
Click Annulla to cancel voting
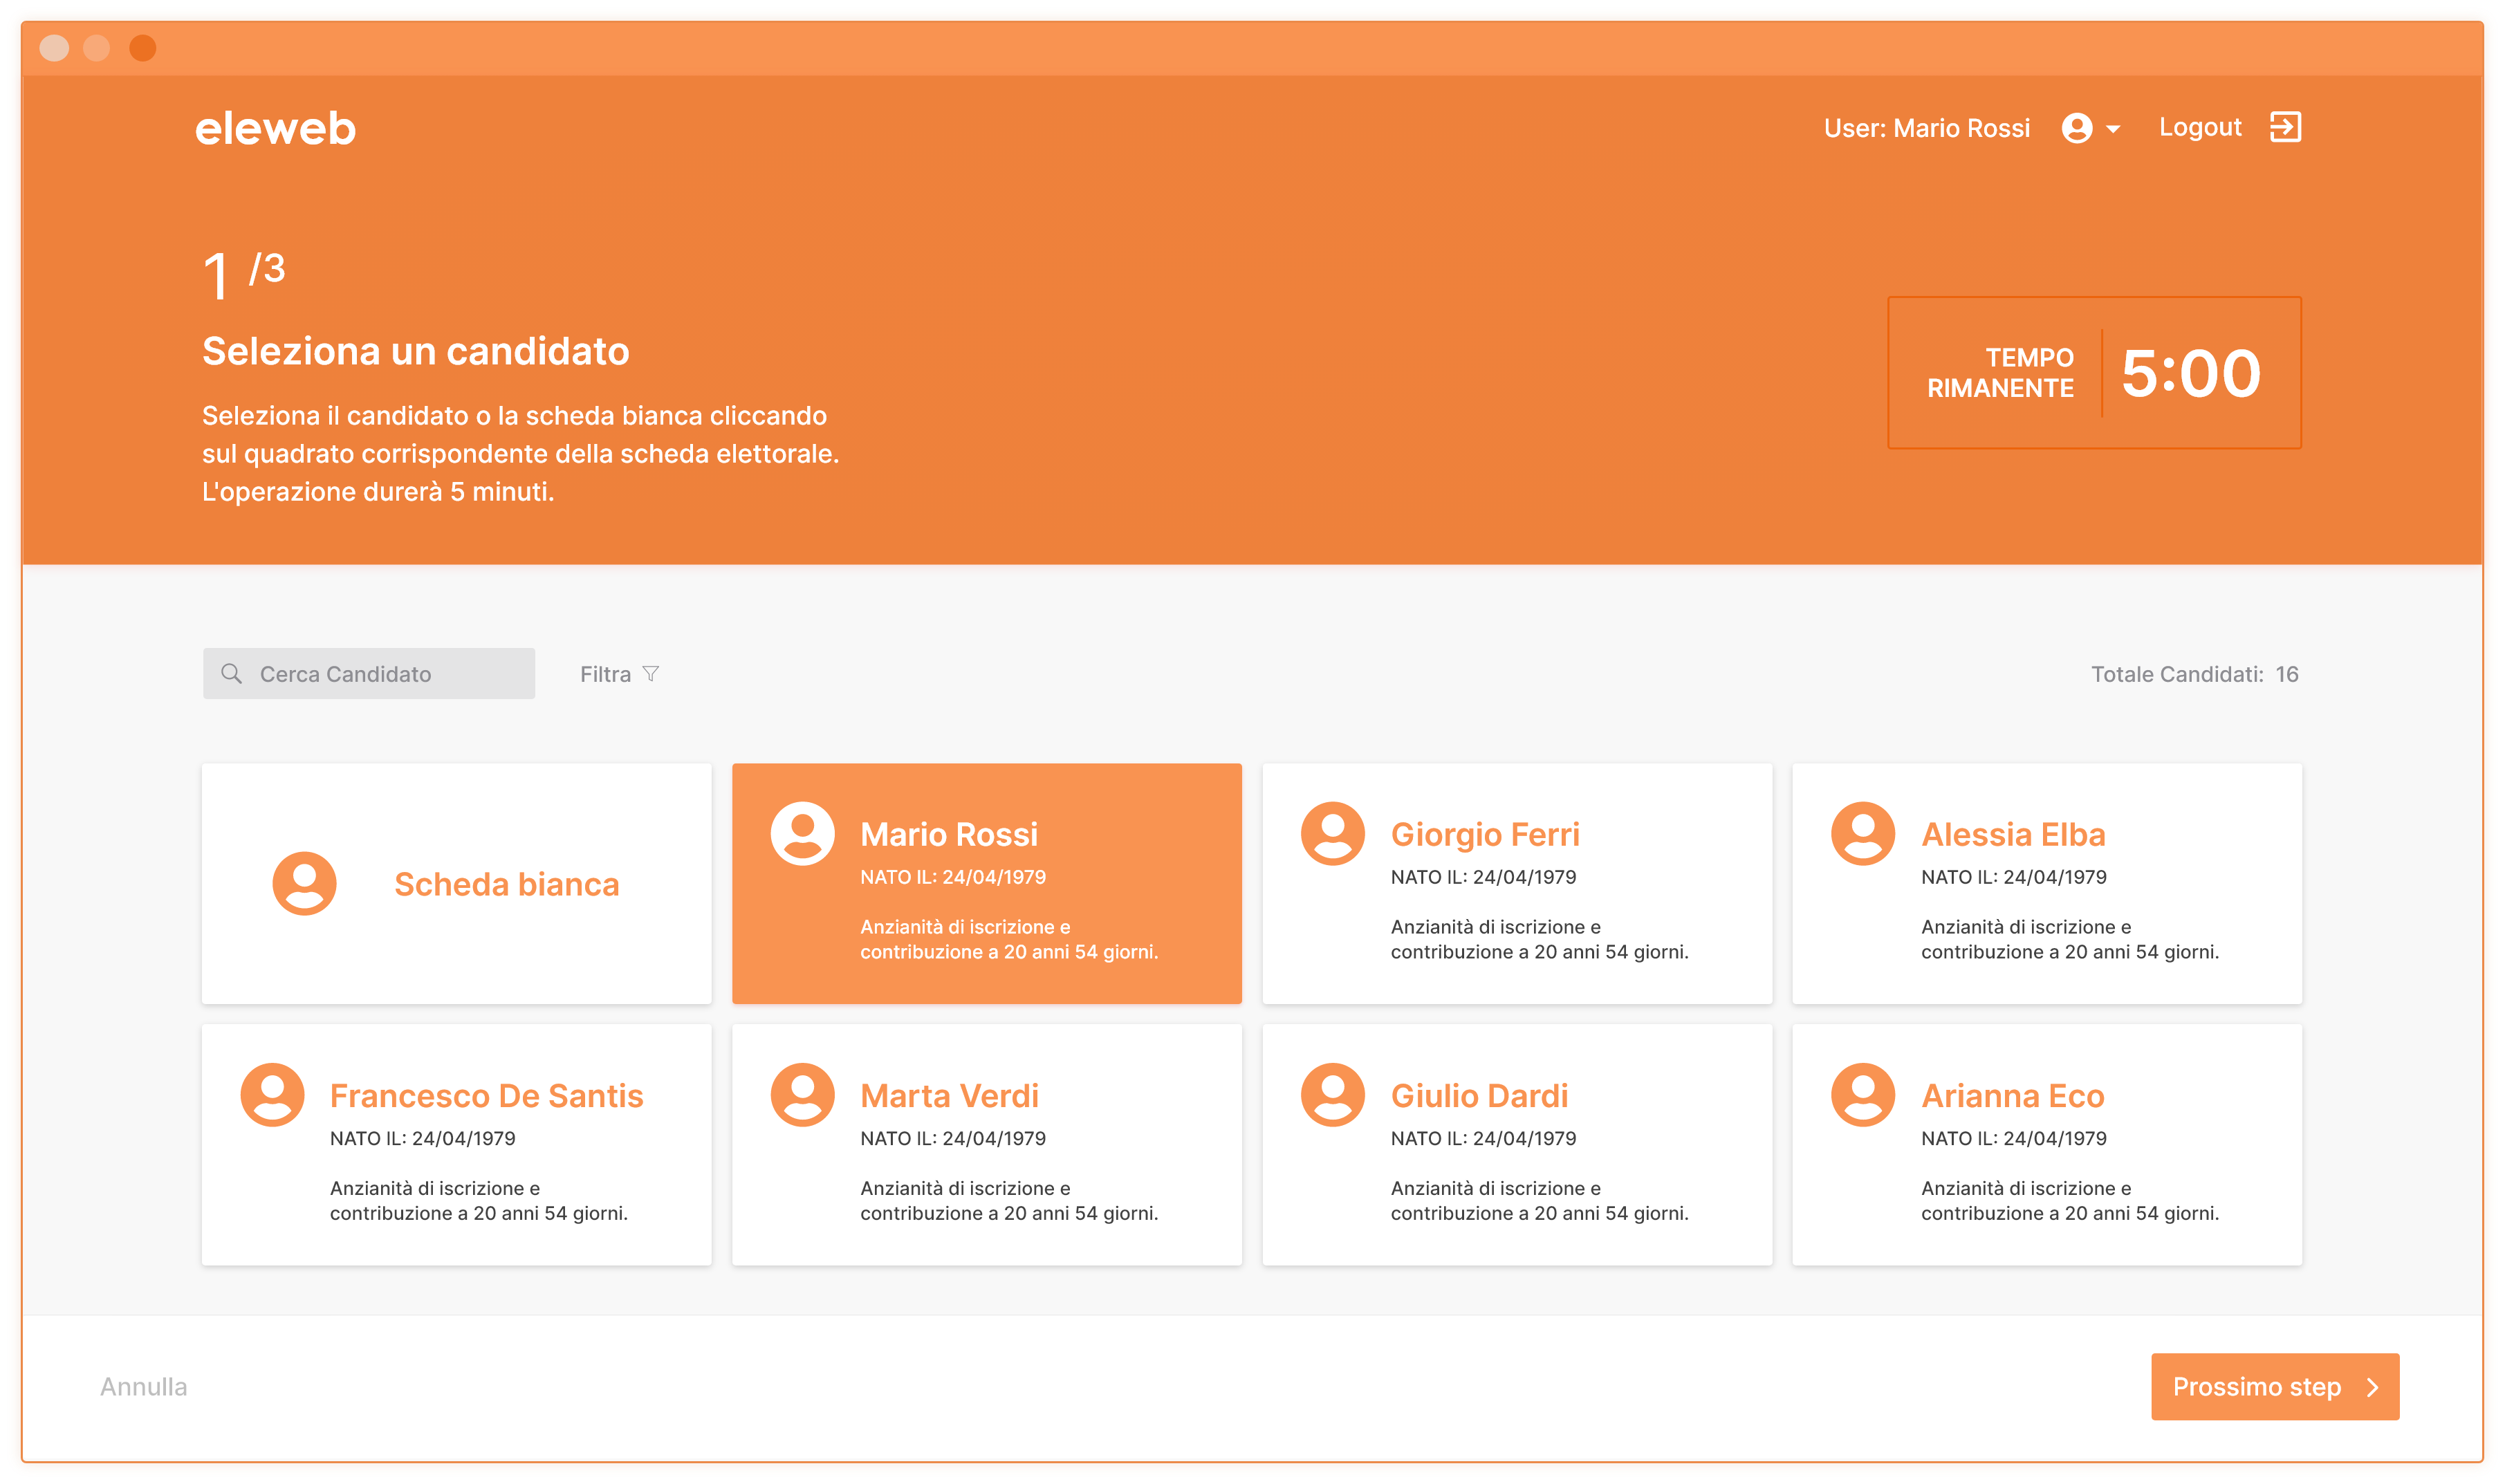tap(143, 1386)
